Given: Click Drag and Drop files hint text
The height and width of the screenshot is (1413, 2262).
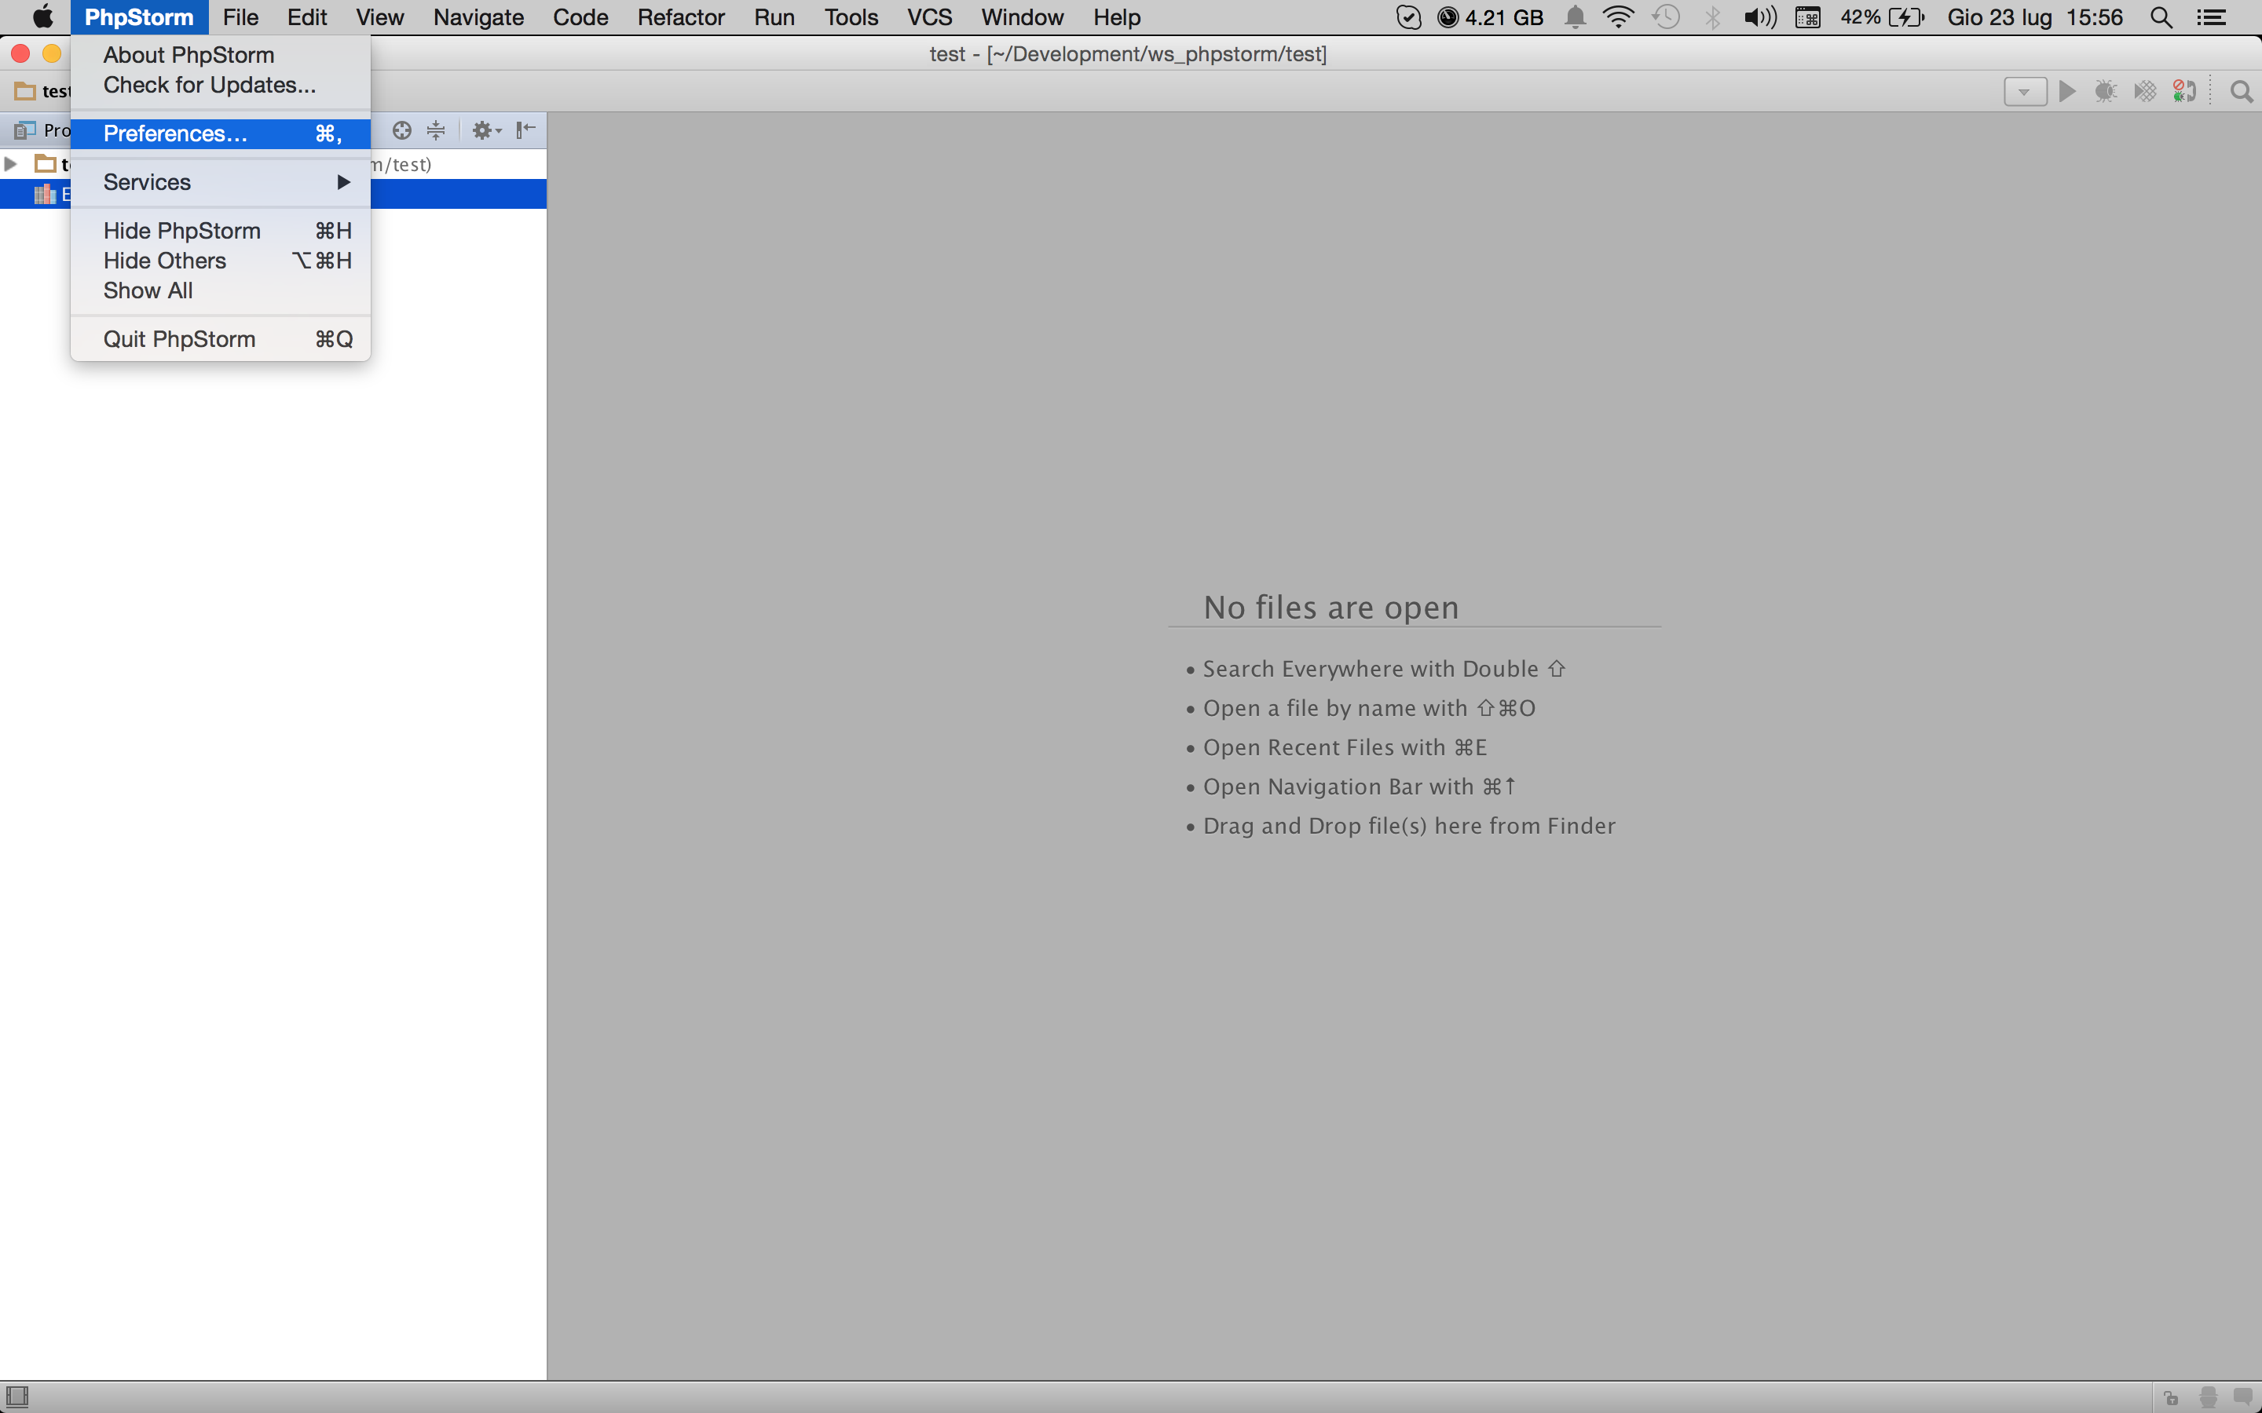Looking at the screenshot, I should 1408,826.
